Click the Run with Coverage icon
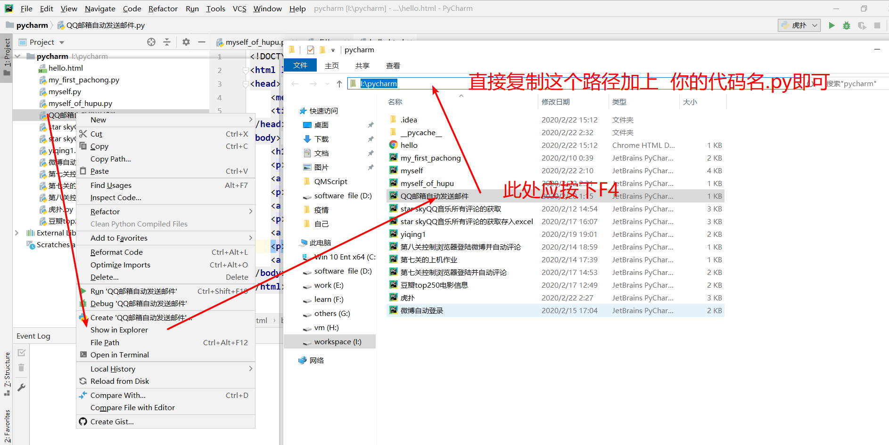The image size is (889, 445). click(x=862, y=25)
